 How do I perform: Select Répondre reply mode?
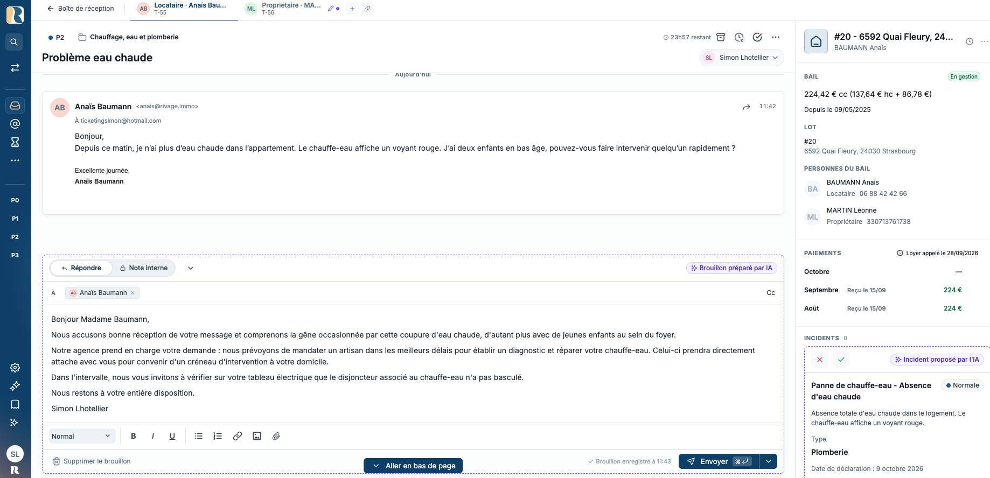click(x=81, y=268)
